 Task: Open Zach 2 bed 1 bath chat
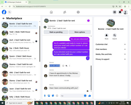pyautogui.click(x=19, y=41)
